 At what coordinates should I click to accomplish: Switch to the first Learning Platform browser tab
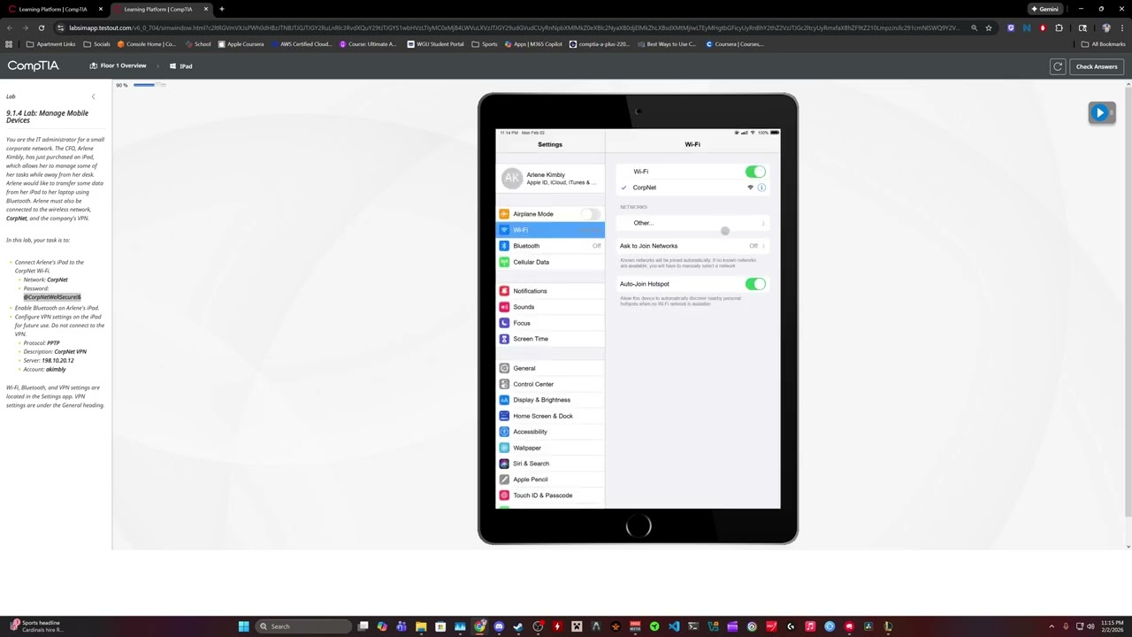click(53, 9)
